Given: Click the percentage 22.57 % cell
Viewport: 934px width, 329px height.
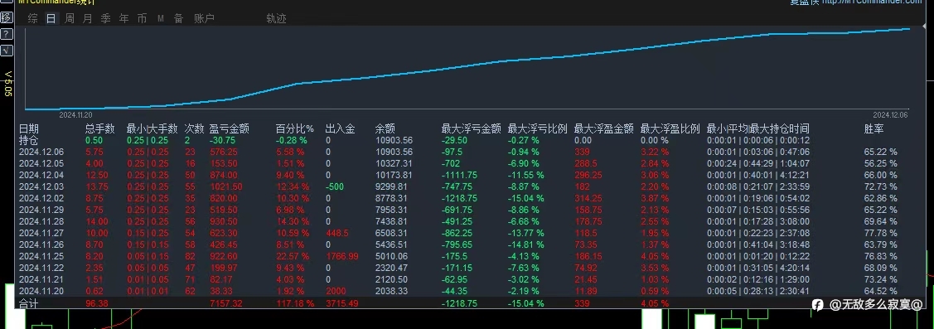Looking at the screenshot, I should 293,256.
